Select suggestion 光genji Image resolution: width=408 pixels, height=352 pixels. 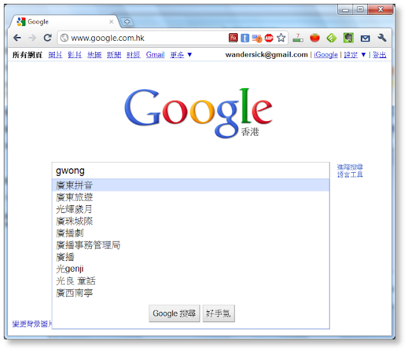click(191, 269)
